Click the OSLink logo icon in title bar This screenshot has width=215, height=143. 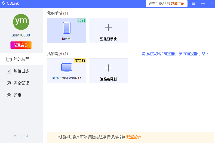pos(4,4)
